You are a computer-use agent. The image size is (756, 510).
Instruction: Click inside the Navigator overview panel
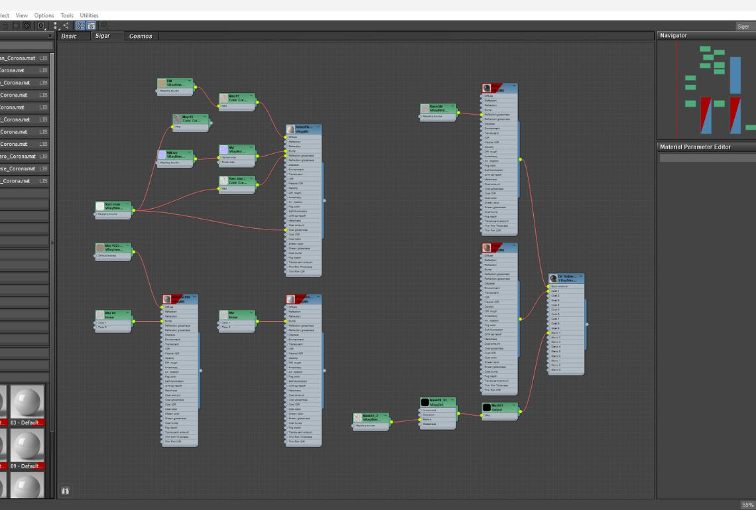pyautogui.click(x=706, y=90)
